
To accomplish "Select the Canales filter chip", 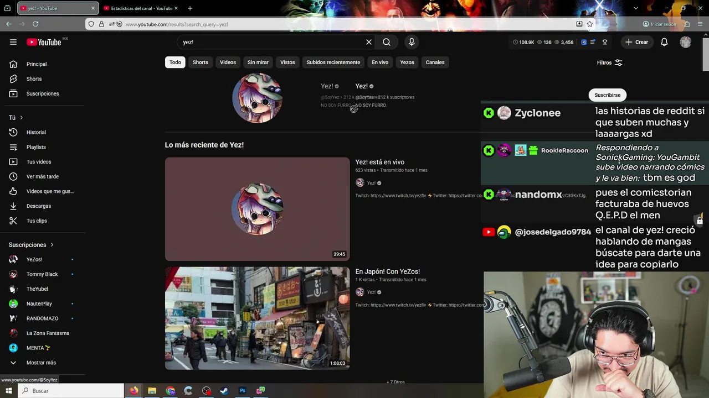I will (x=435, y=62).
